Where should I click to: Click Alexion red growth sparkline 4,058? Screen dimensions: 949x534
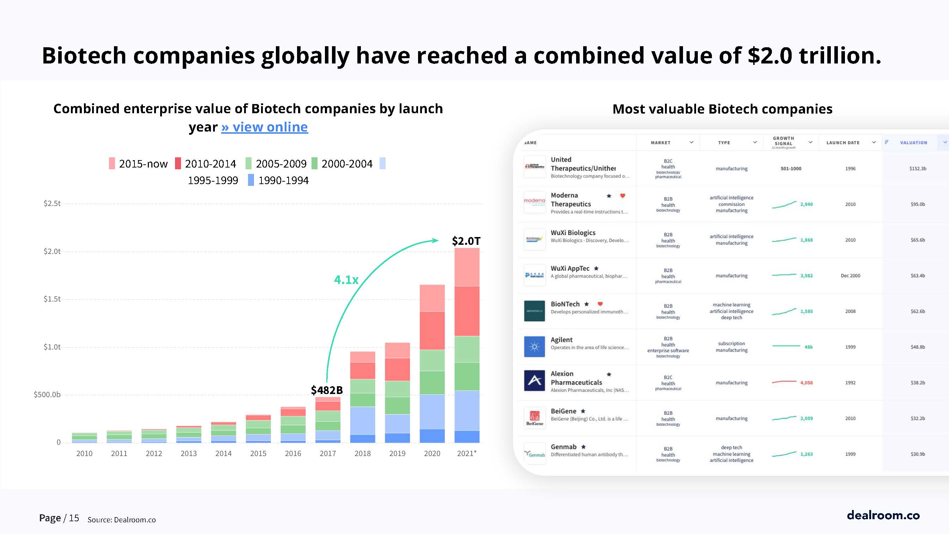pyautogui.click(x=792, y=382)
